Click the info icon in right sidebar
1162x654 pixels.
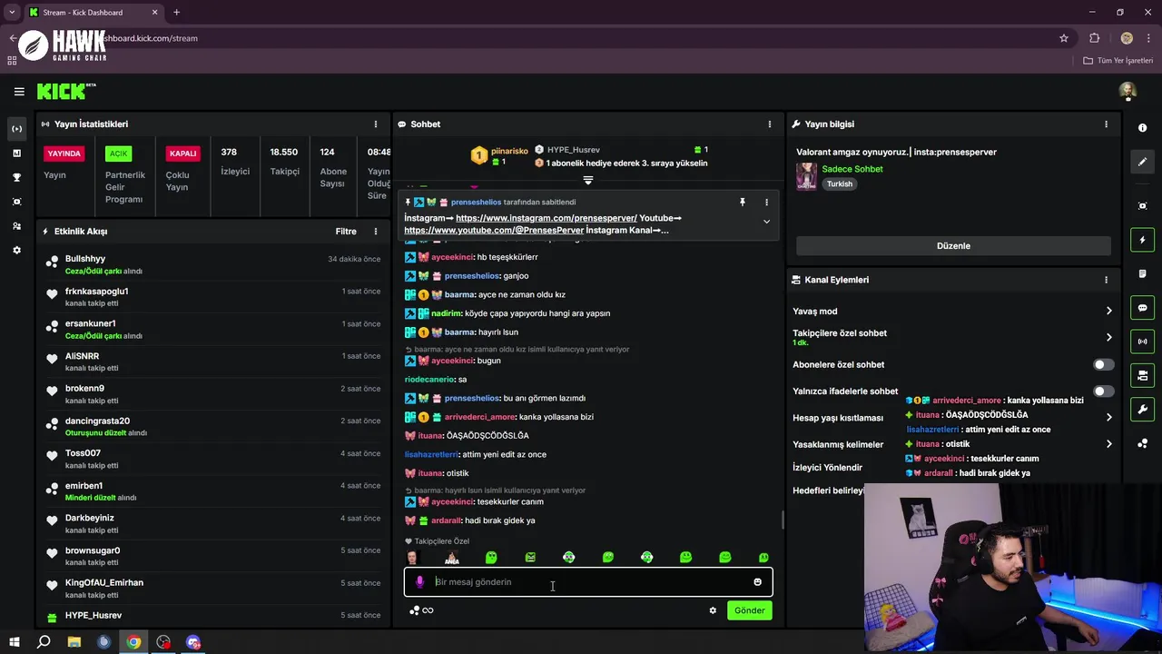(1143, 128)
